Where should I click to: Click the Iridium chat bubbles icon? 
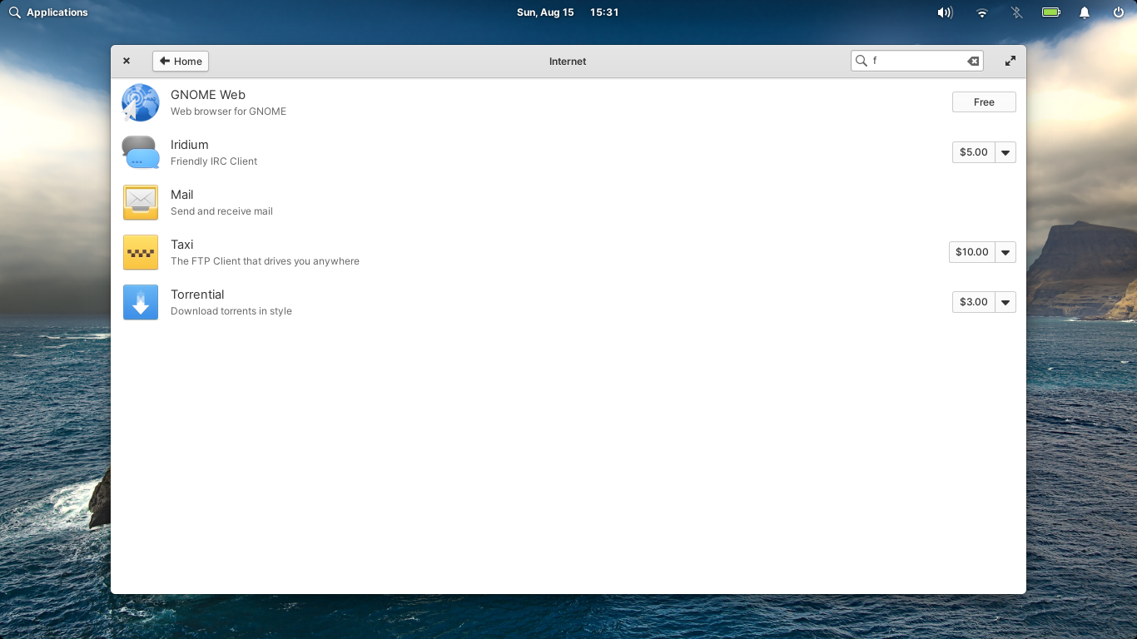click(x=141, y=152)
